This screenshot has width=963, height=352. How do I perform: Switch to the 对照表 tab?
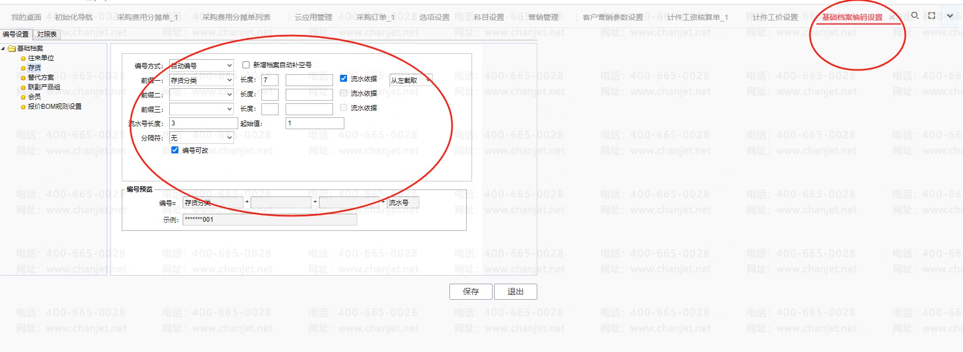(x=47, y=34)
